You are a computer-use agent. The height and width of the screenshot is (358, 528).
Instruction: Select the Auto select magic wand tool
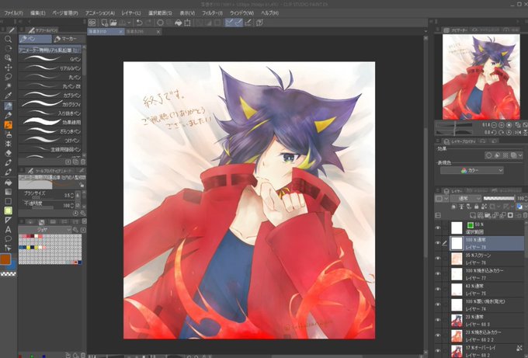click(8, 86)
